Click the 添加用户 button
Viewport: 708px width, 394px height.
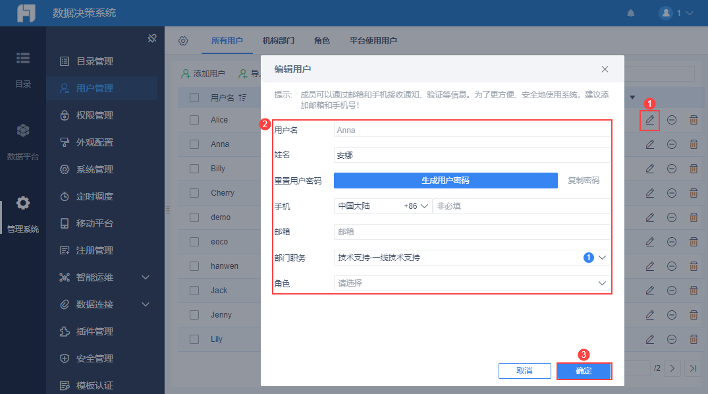click(204, 74)
